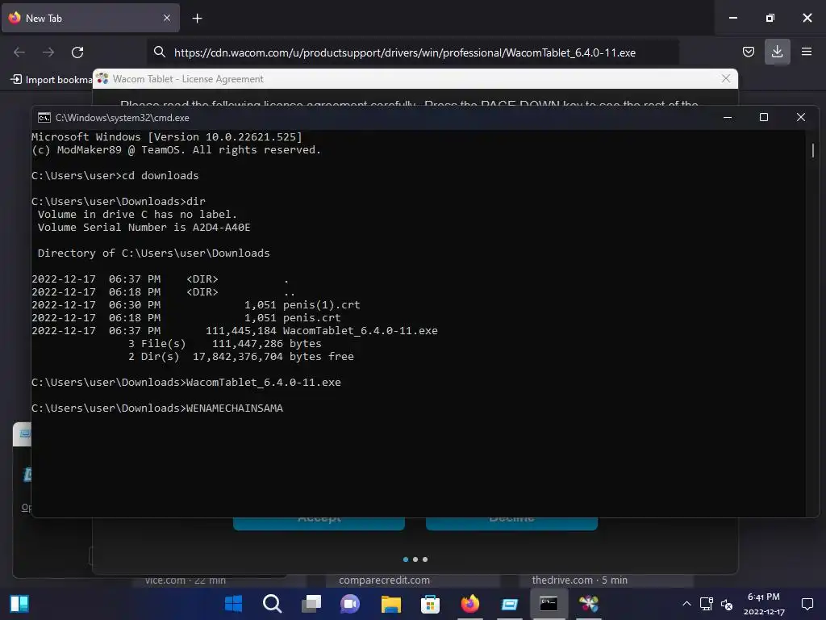Open a new Firefox tab with plus button

tap(197, 19)
